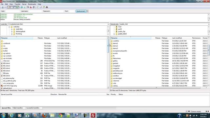210x118 pixels.
Task: Cancel the current operation
Action: 28,7
